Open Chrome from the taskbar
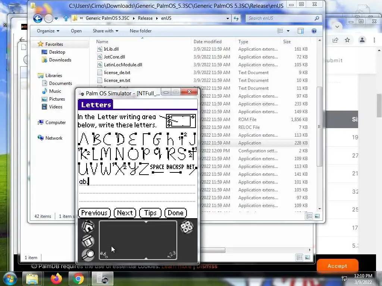 pyautogui.click(x=78, y=279)
